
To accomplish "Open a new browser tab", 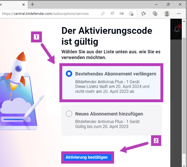I will [32, 4].
